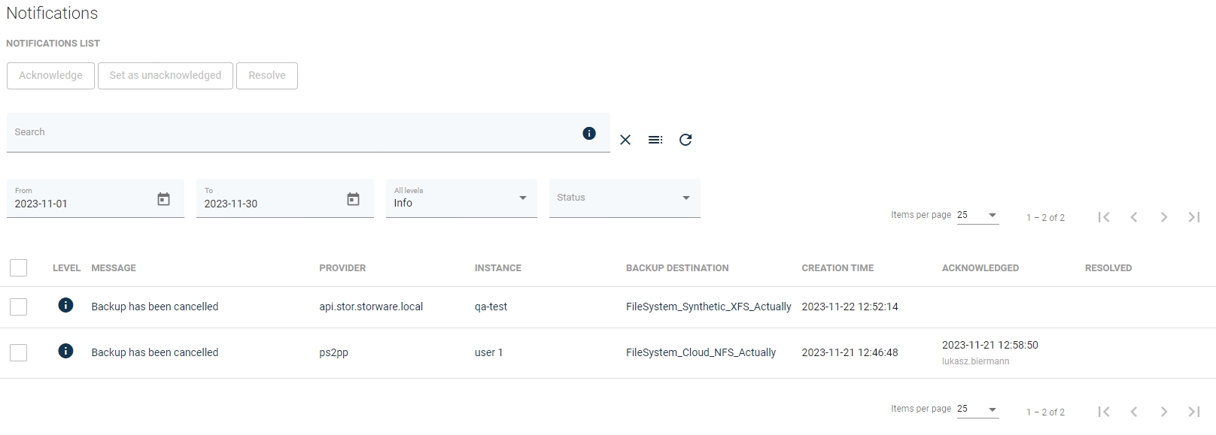Sort by Creation Time column header
The width and height of the screenshot is (1216, 435).
click(838, 268)
